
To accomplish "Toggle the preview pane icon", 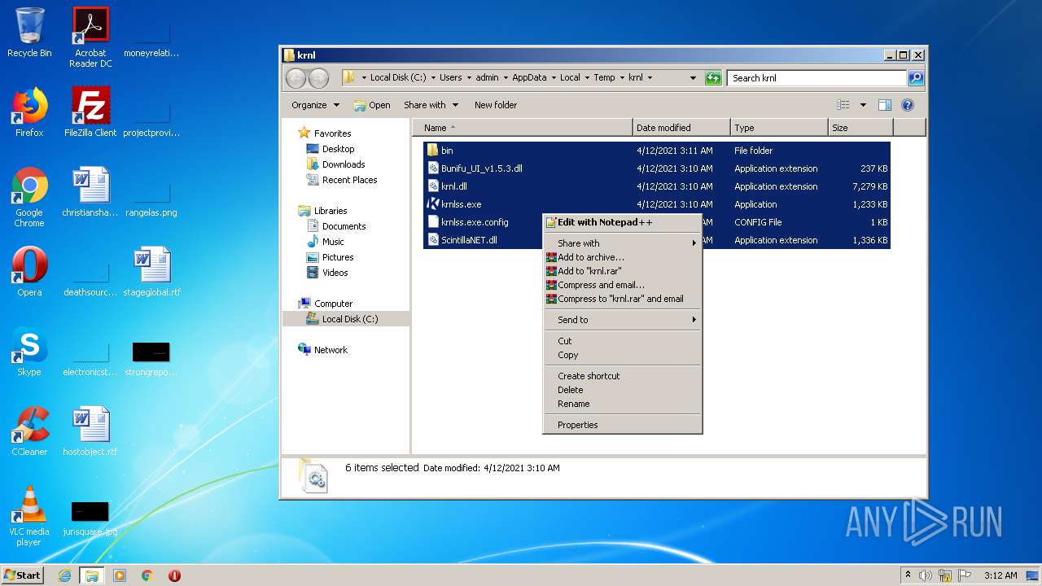I will tap(885, 105).
